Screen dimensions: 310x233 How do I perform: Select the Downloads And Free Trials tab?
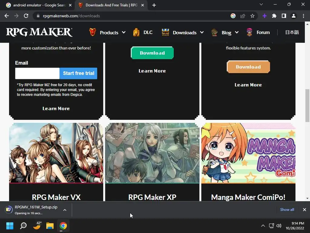click(111, 5)
